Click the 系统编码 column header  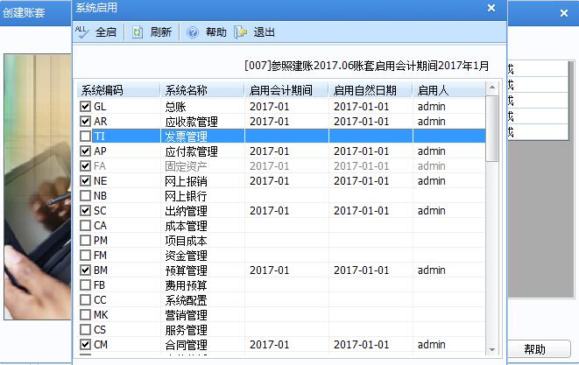point(118,90)
